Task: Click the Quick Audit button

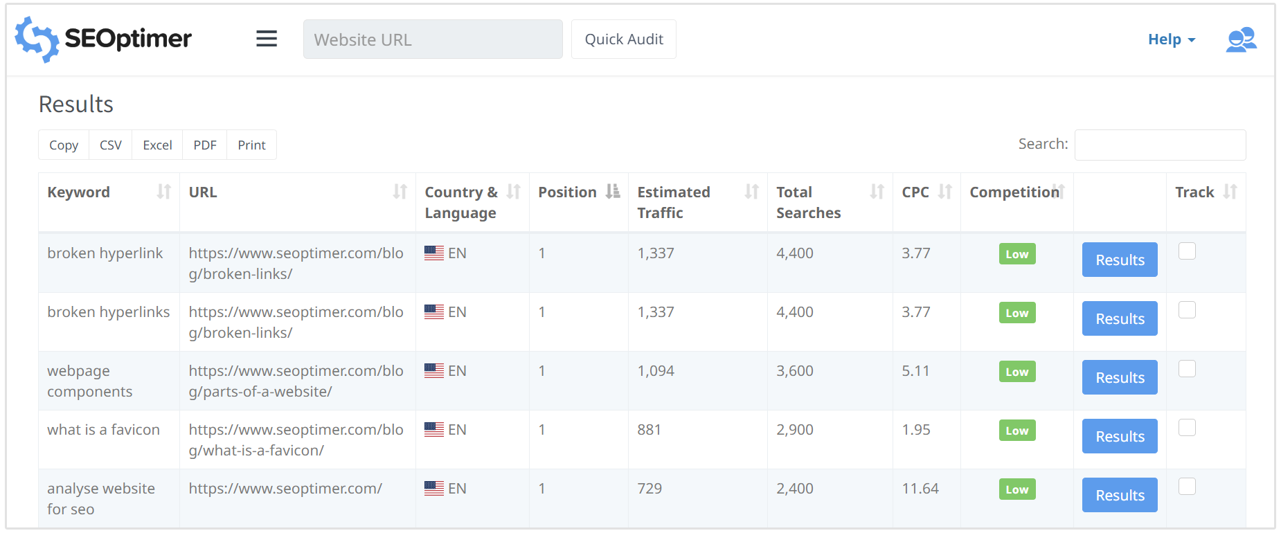Action: coord(623,39)
